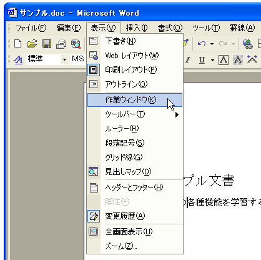Open the ツール menu
Image resolution: width=261 pixels, height=260 pixels.
(x=206, y=28)
